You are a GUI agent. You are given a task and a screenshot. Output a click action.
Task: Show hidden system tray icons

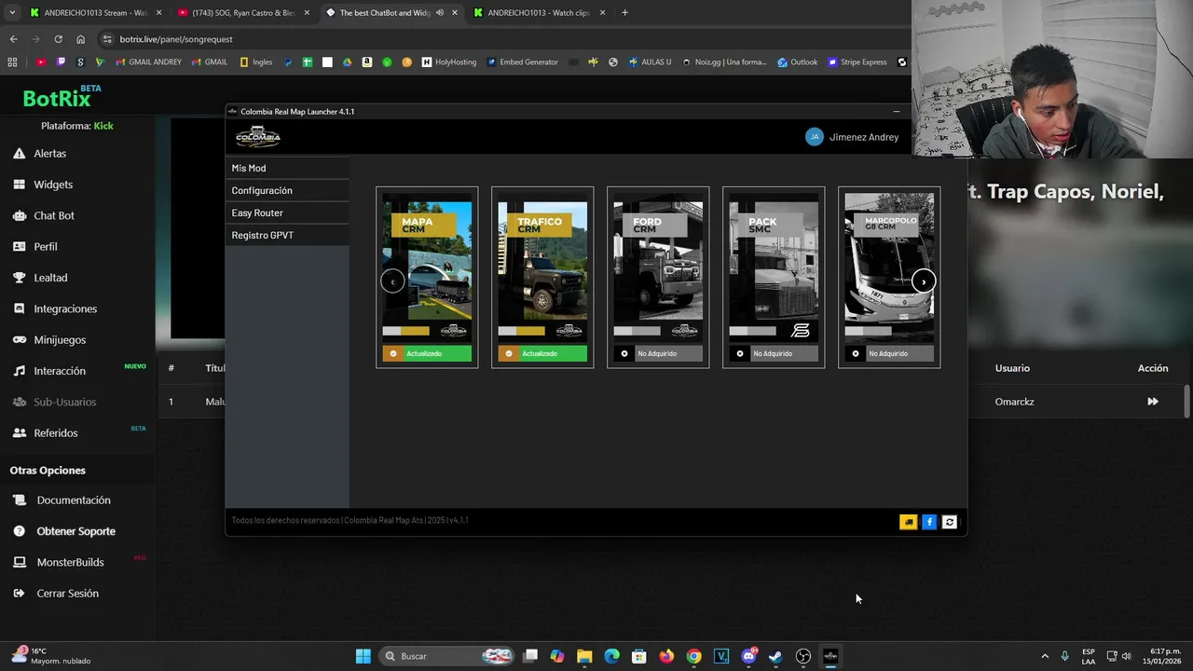[1044, 656]
